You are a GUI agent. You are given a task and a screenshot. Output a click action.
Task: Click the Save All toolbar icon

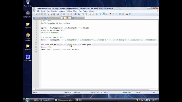click(x=45, y=14)
